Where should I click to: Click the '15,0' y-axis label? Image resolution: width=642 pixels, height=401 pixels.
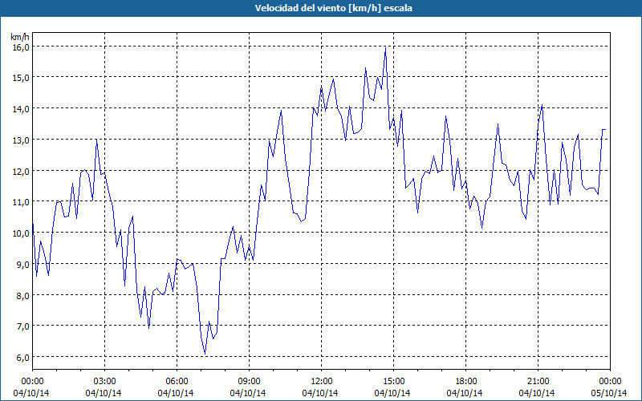click(21, 78)
